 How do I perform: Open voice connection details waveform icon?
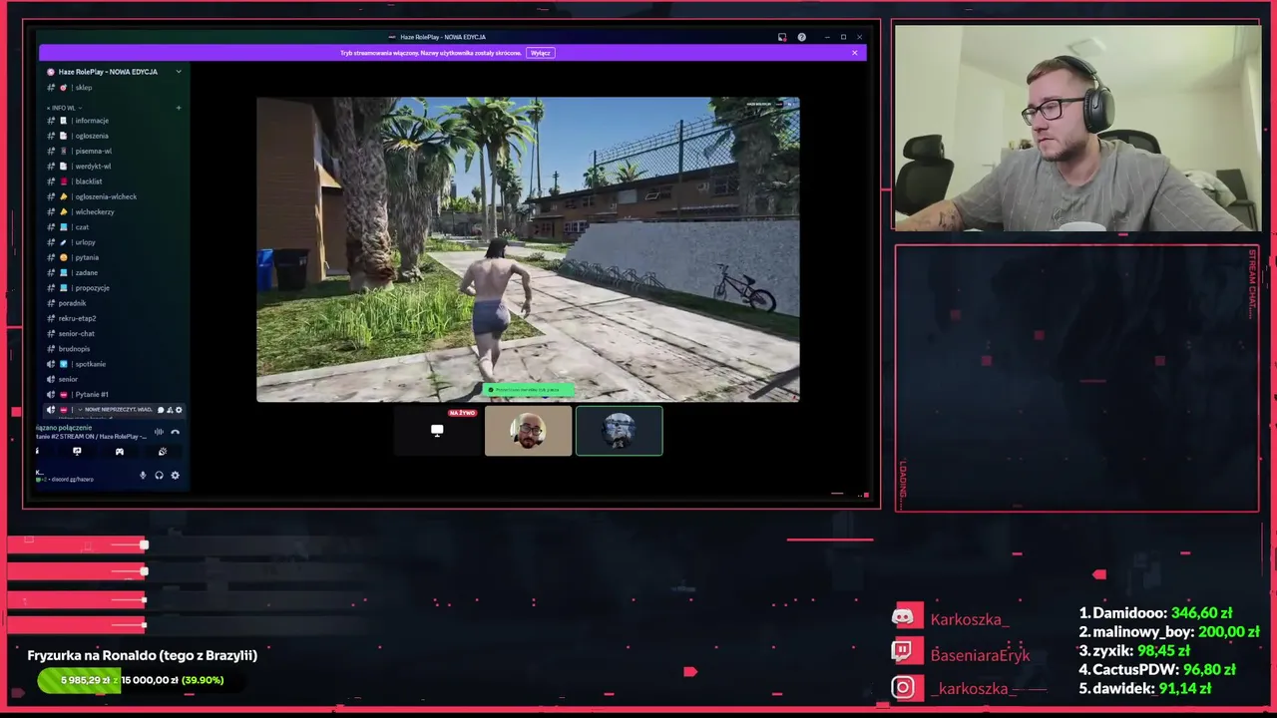159,432
